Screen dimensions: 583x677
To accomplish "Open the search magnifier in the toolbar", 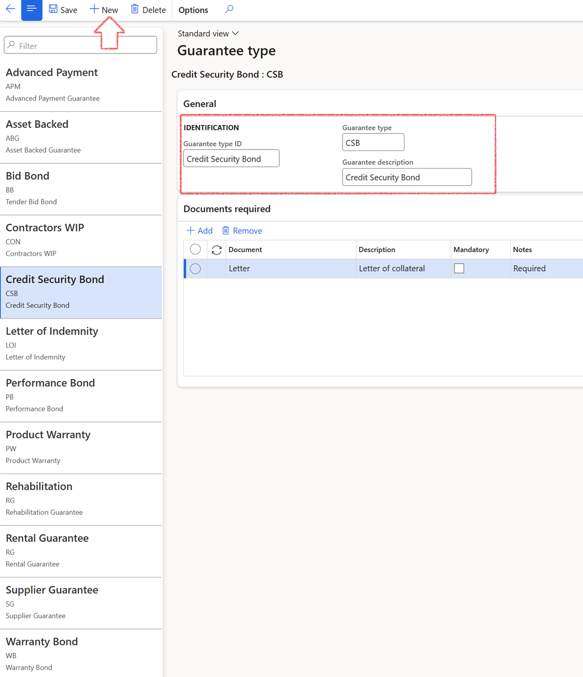I will point(229,9).
